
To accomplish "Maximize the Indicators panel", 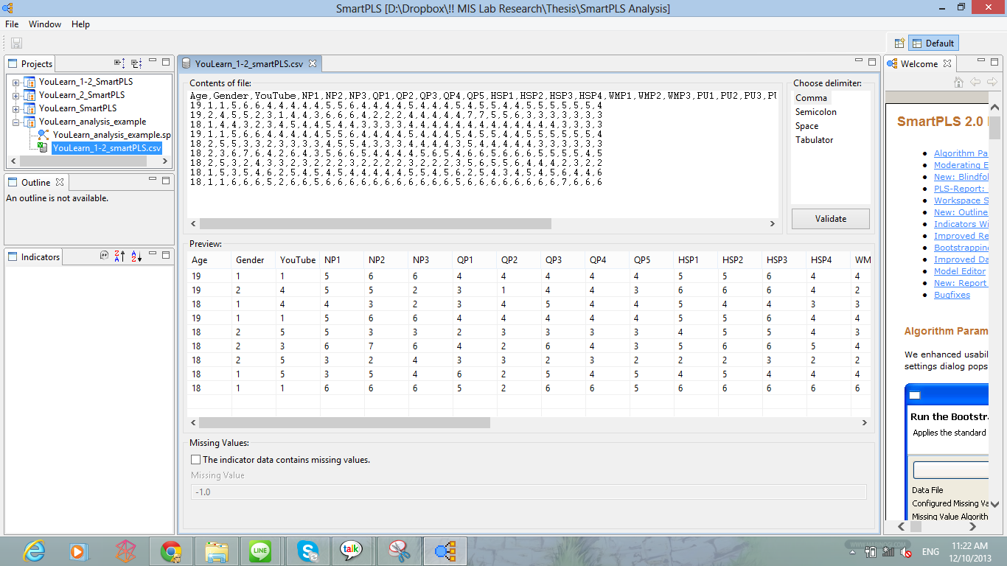I will point(166,254).
